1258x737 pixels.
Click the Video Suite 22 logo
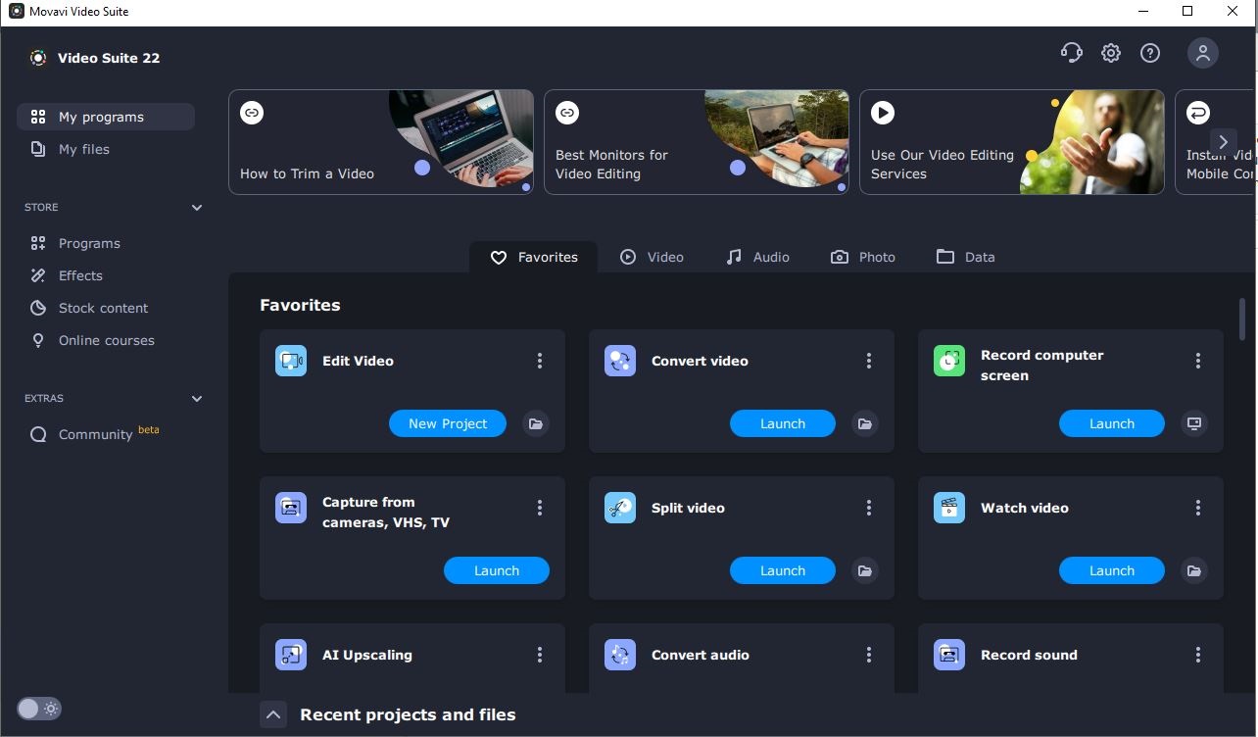(38, 58)
